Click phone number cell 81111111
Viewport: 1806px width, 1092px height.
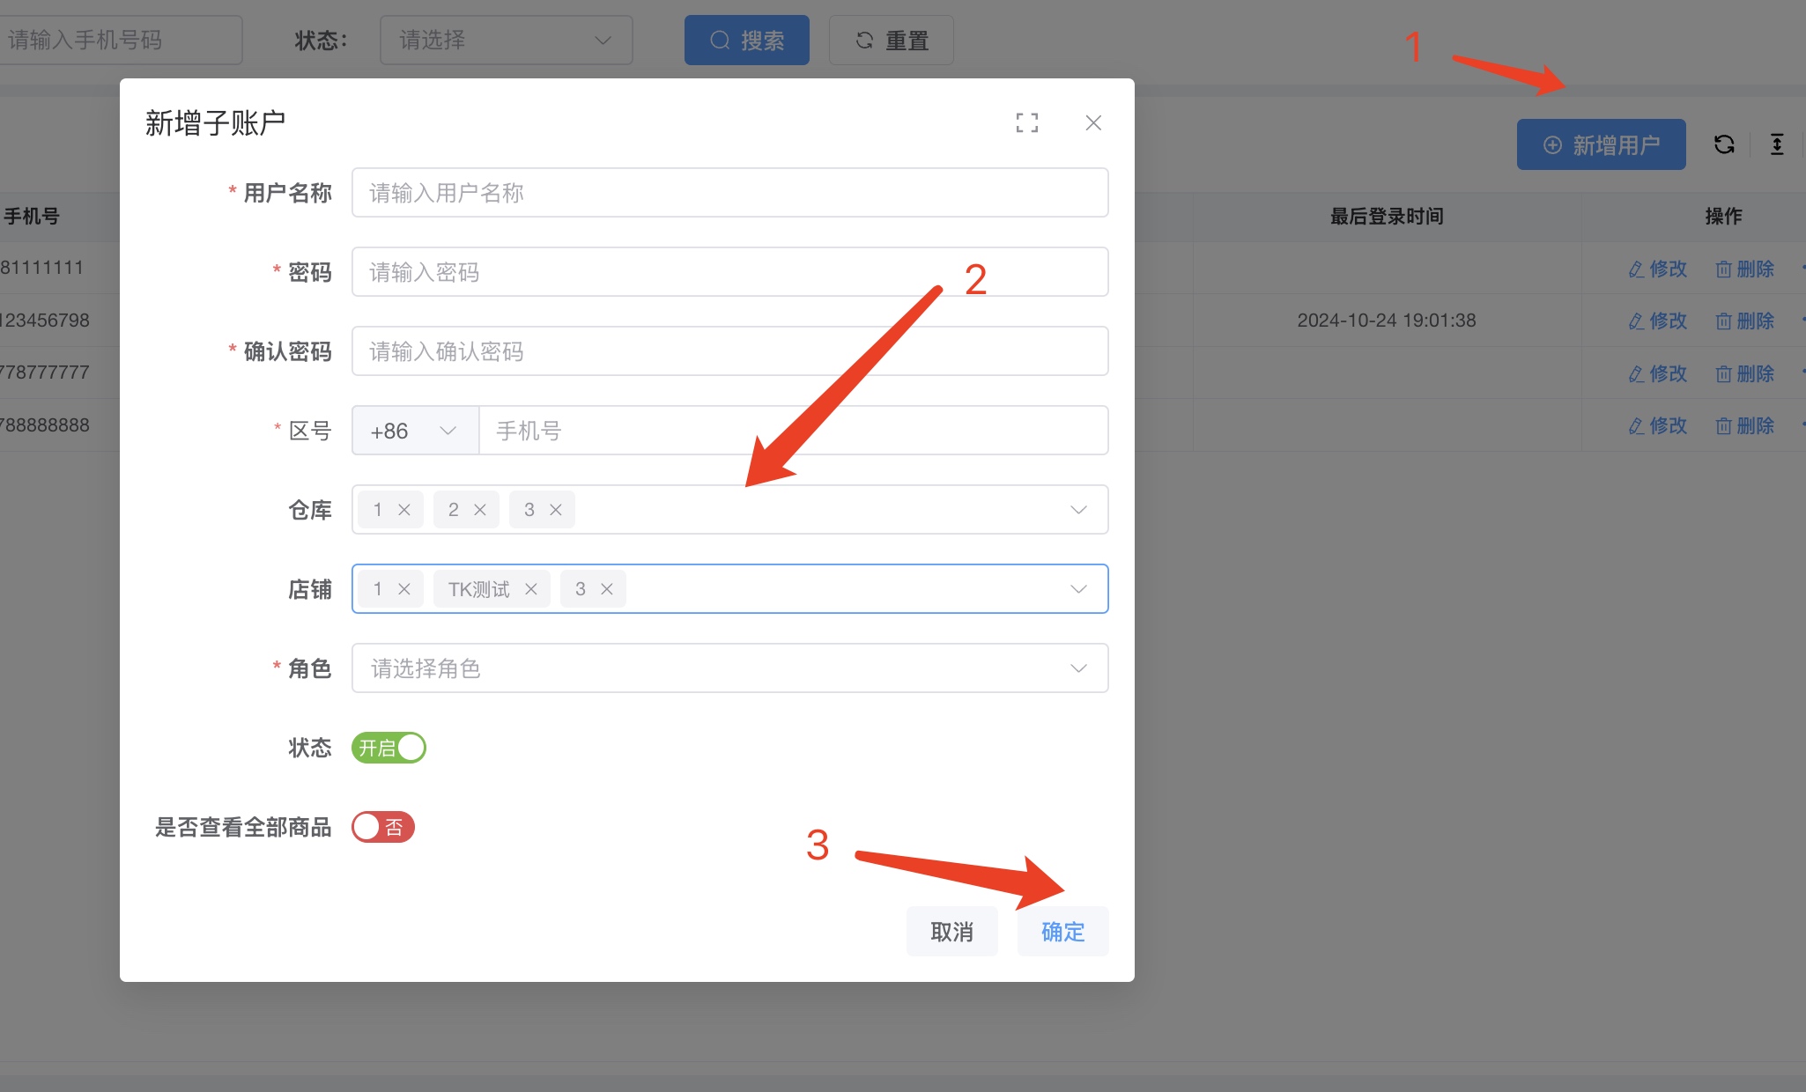click(x=41, y=268)
